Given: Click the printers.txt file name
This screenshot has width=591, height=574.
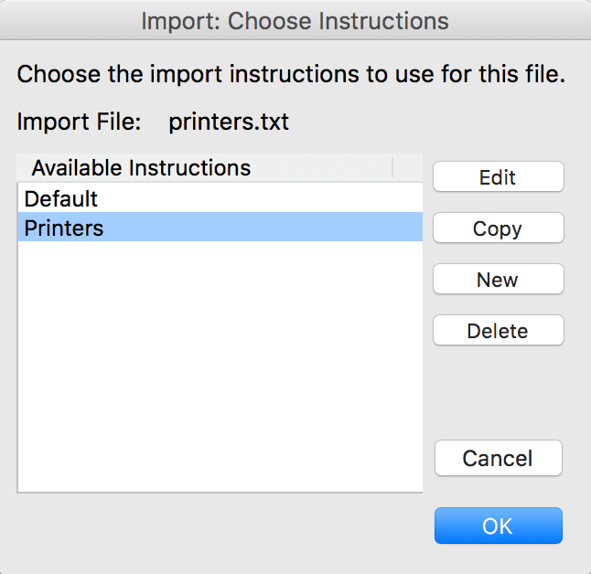Looking at the screenshot, I should [229, 122].
